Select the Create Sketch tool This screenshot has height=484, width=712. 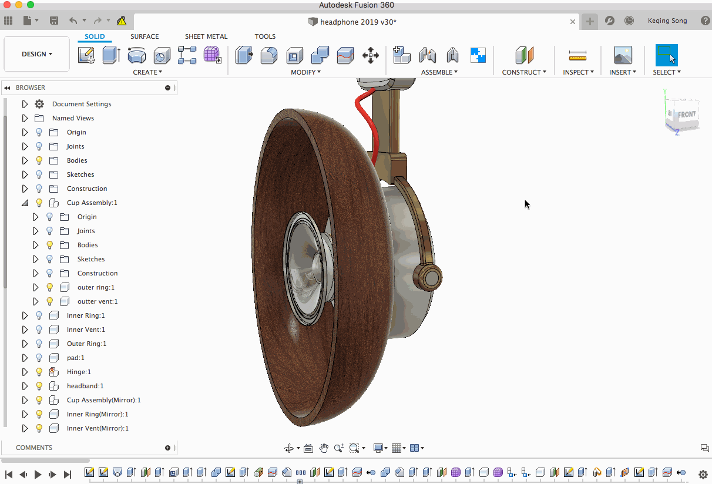[x=86, y=55]
